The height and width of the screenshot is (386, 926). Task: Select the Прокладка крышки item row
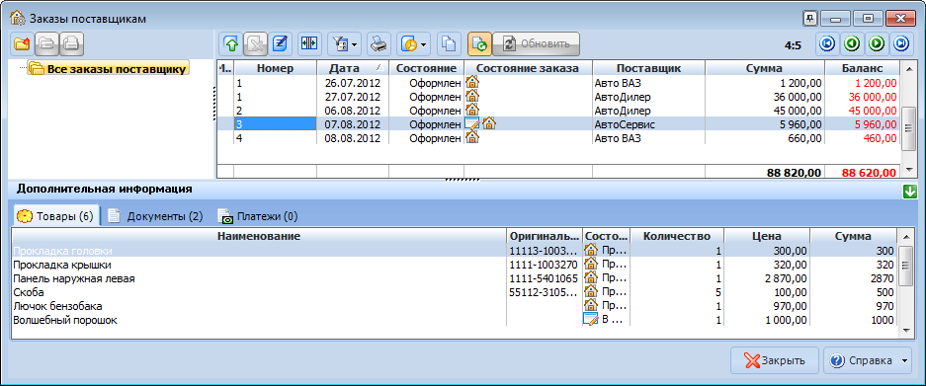click(x=454, y=265)
